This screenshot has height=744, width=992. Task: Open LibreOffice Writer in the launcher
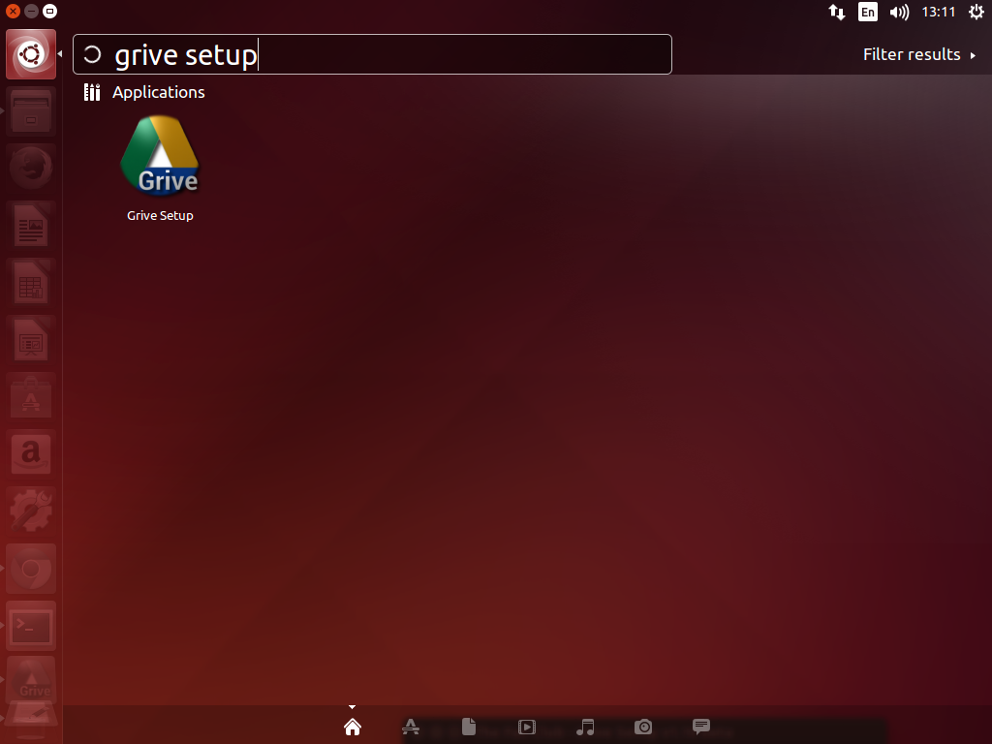[31, 225]
